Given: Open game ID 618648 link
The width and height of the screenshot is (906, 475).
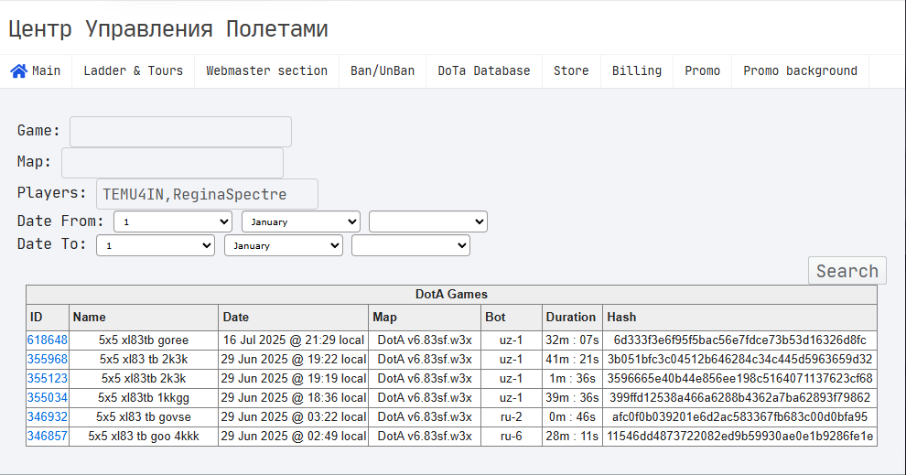Looking at the screenshot, I should pyautogui.click(x=48, y=340).
